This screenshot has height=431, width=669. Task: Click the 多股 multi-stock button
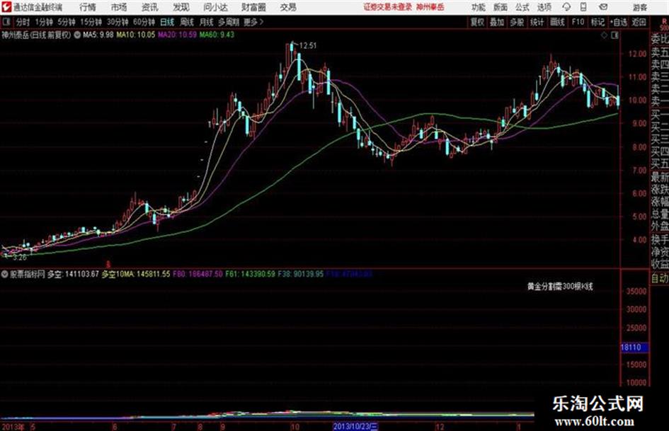point(517,22)
